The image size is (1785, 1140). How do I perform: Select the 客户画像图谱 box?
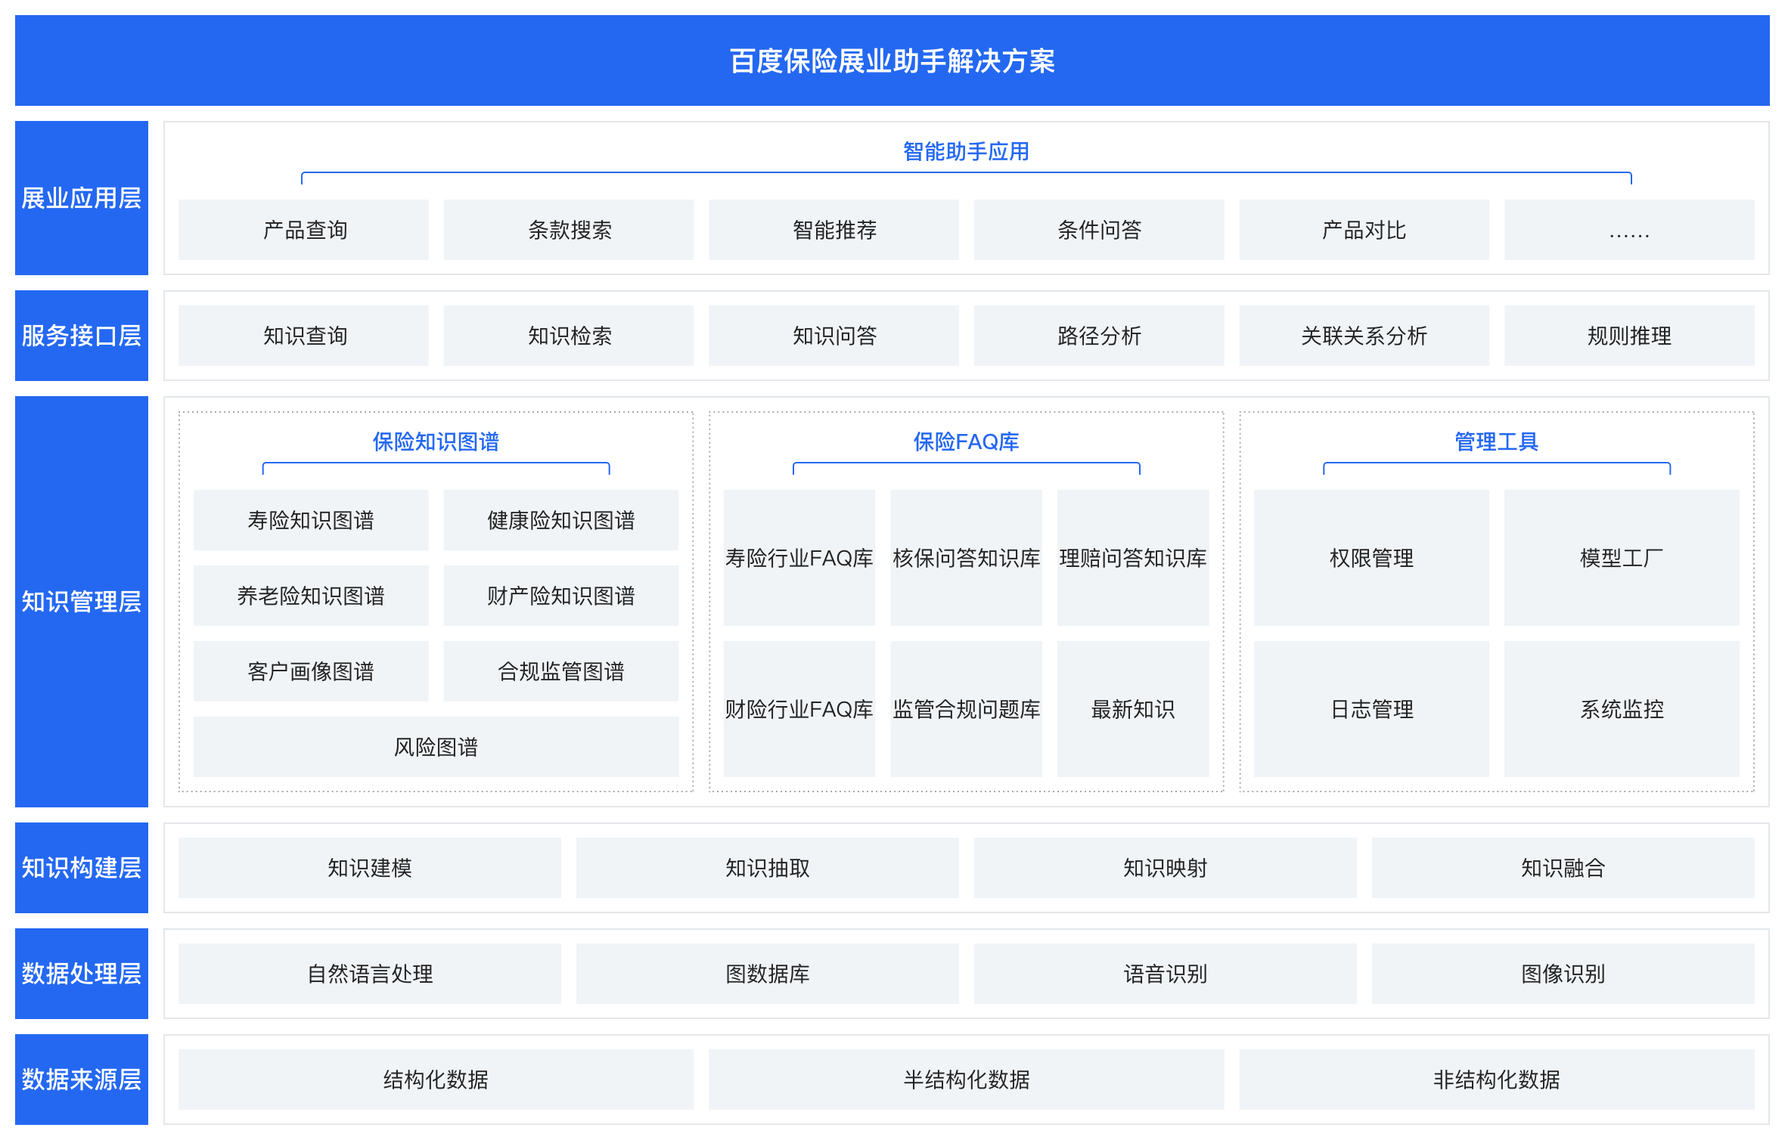311,671
